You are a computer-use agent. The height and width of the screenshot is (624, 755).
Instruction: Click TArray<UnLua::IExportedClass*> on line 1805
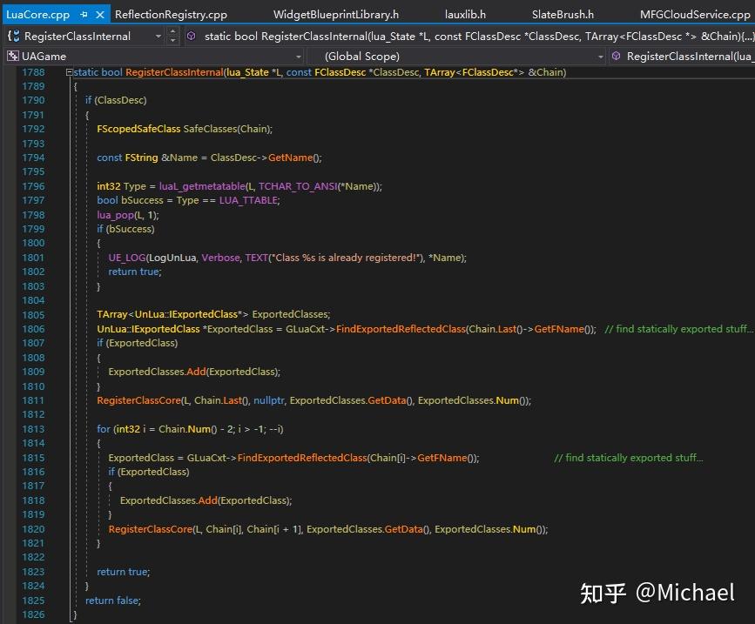(172, 315)
